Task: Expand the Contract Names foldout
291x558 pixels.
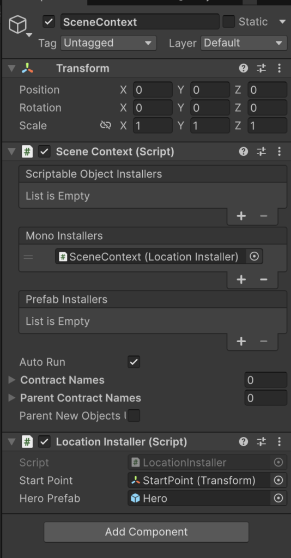Action: [x=12, y=380]
